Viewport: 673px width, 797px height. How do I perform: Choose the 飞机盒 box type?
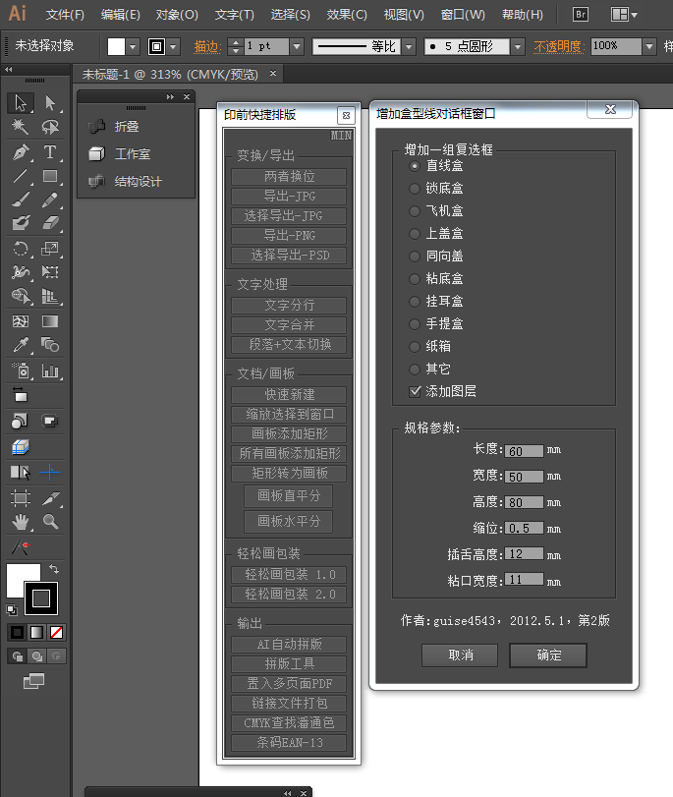point(415,211)
